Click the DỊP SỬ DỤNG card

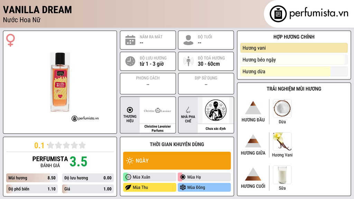tap(206, 84)
